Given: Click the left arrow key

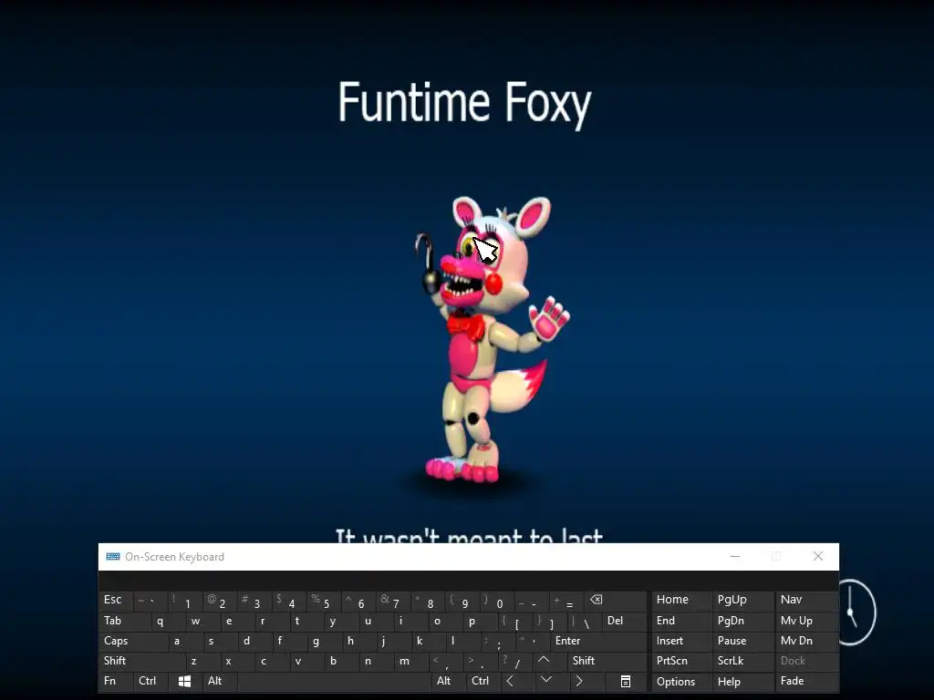Looking at the screenshot, I should [511, 681].
